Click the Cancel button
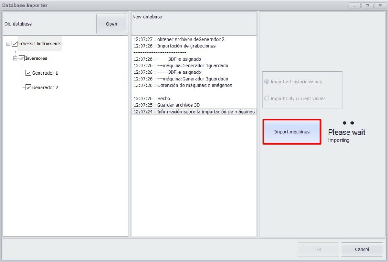Image resolution: width=388 pixels, height=262 pixels. point(362,249)
